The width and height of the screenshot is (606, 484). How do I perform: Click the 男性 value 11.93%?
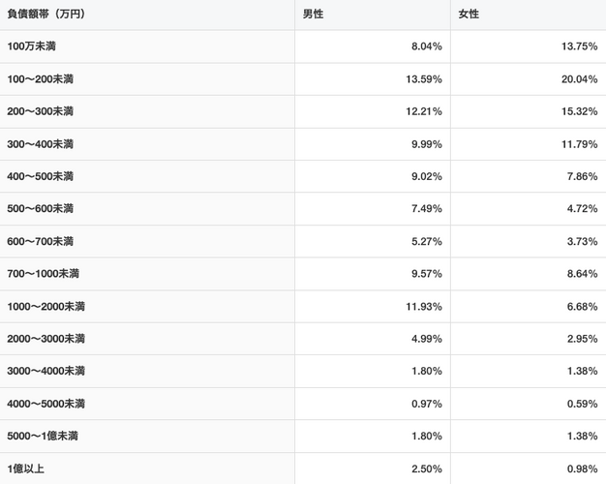pos(423,306)
